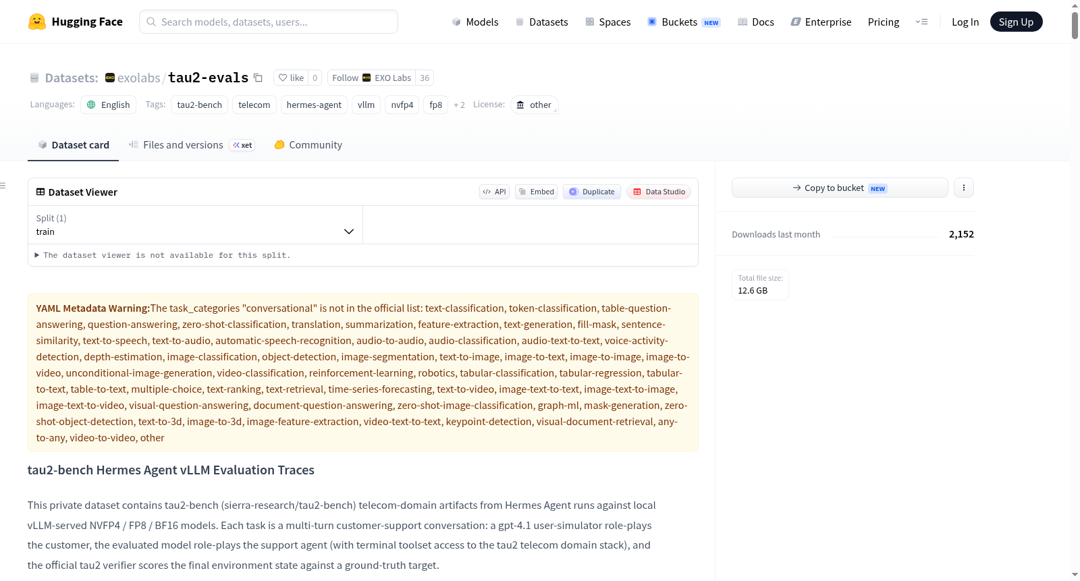Filter by the telecom tag
This screenshot has height=581, width=1080.
pyautogui.click(x=254, y=105)
